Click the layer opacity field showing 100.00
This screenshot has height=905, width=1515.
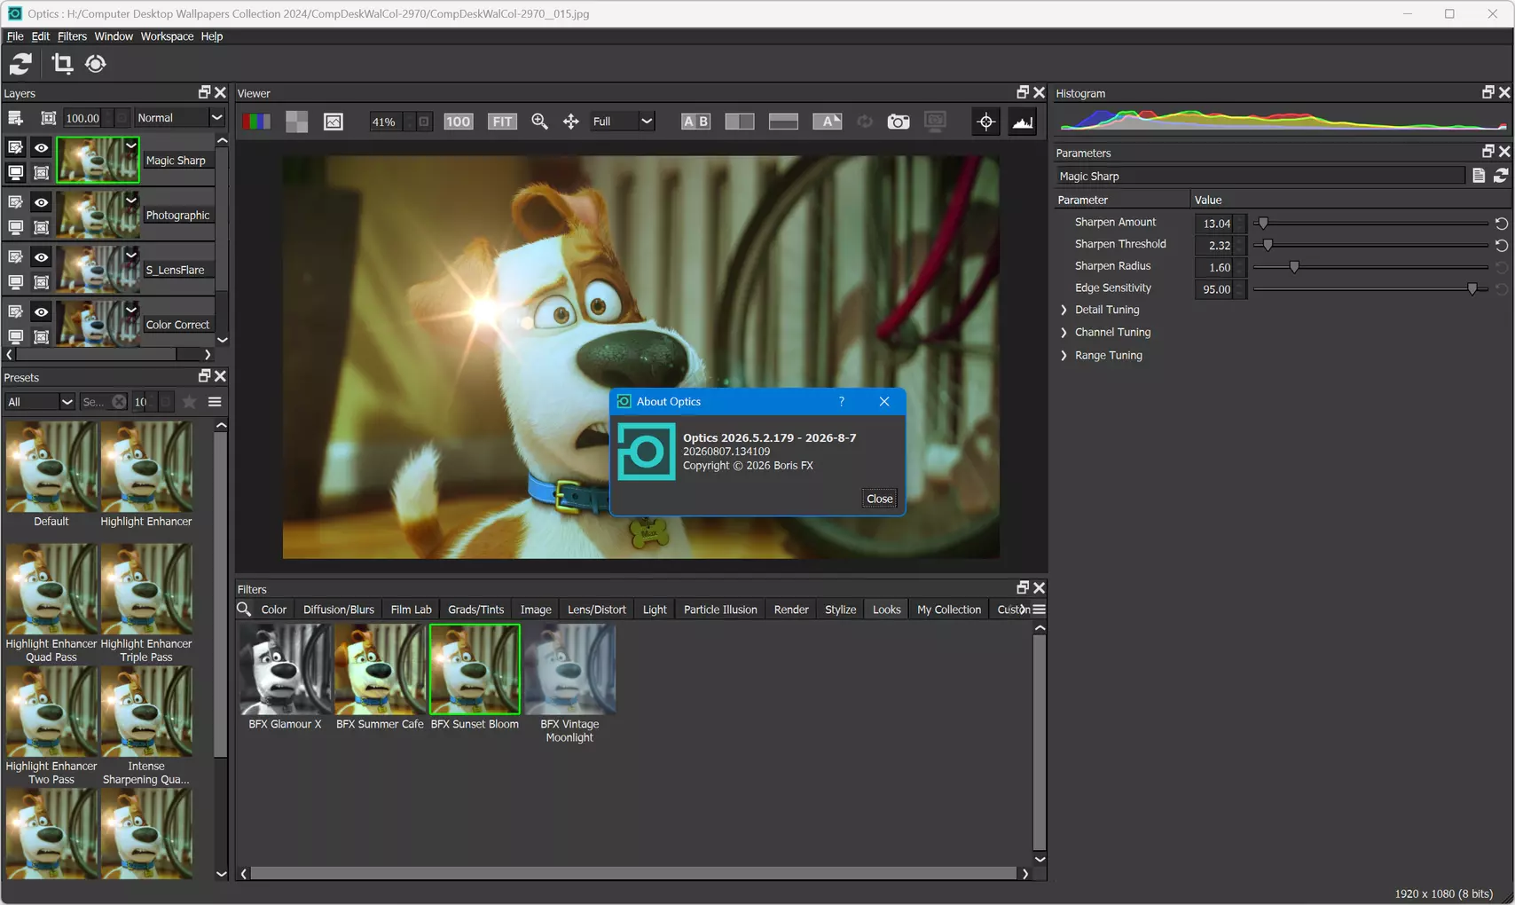coord(82,118)
